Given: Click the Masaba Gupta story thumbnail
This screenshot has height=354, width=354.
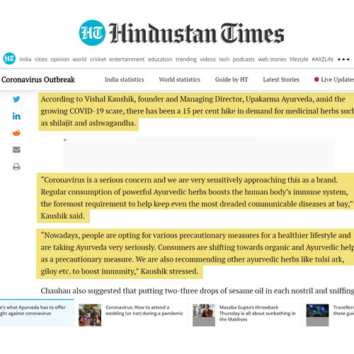Looking at the screenshot, I should click(x=204, y=315).
